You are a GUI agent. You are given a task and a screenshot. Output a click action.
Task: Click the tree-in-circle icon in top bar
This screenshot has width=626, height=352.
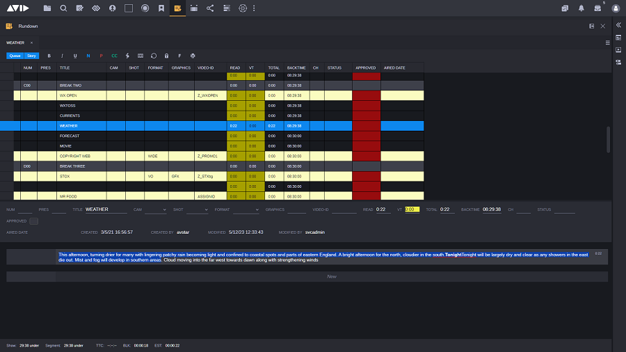pos(112,8)
